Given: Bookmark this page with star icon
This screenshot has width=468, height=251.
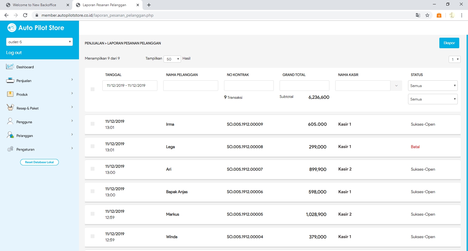Looking at the screenshot, I should (x=427, y=15).
